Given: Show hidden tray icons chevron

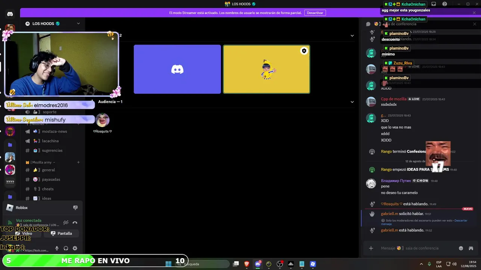Looking at the screenshot, I should pos(421,264).
